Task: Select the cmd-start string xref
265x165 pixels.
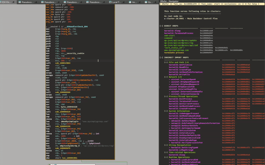Action: pos(170,36)
